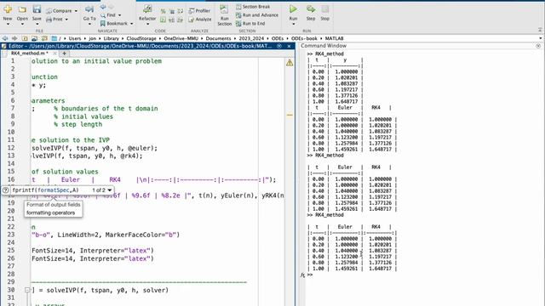Click Run to End
Viewport: 545px width, 306px height.
tap(250, 24)
